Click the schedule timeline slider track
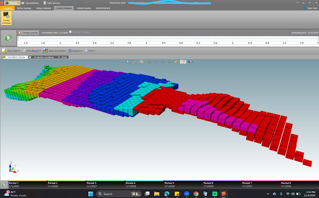 pos(168,38)
